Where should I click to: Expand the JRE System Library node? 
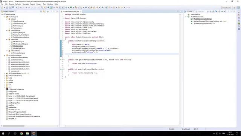pos(5,73)
